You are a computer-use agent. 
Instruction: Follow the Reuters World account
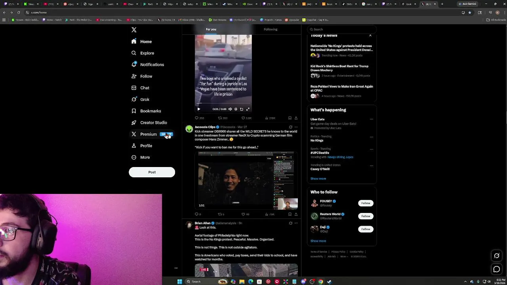pos(366,216)
